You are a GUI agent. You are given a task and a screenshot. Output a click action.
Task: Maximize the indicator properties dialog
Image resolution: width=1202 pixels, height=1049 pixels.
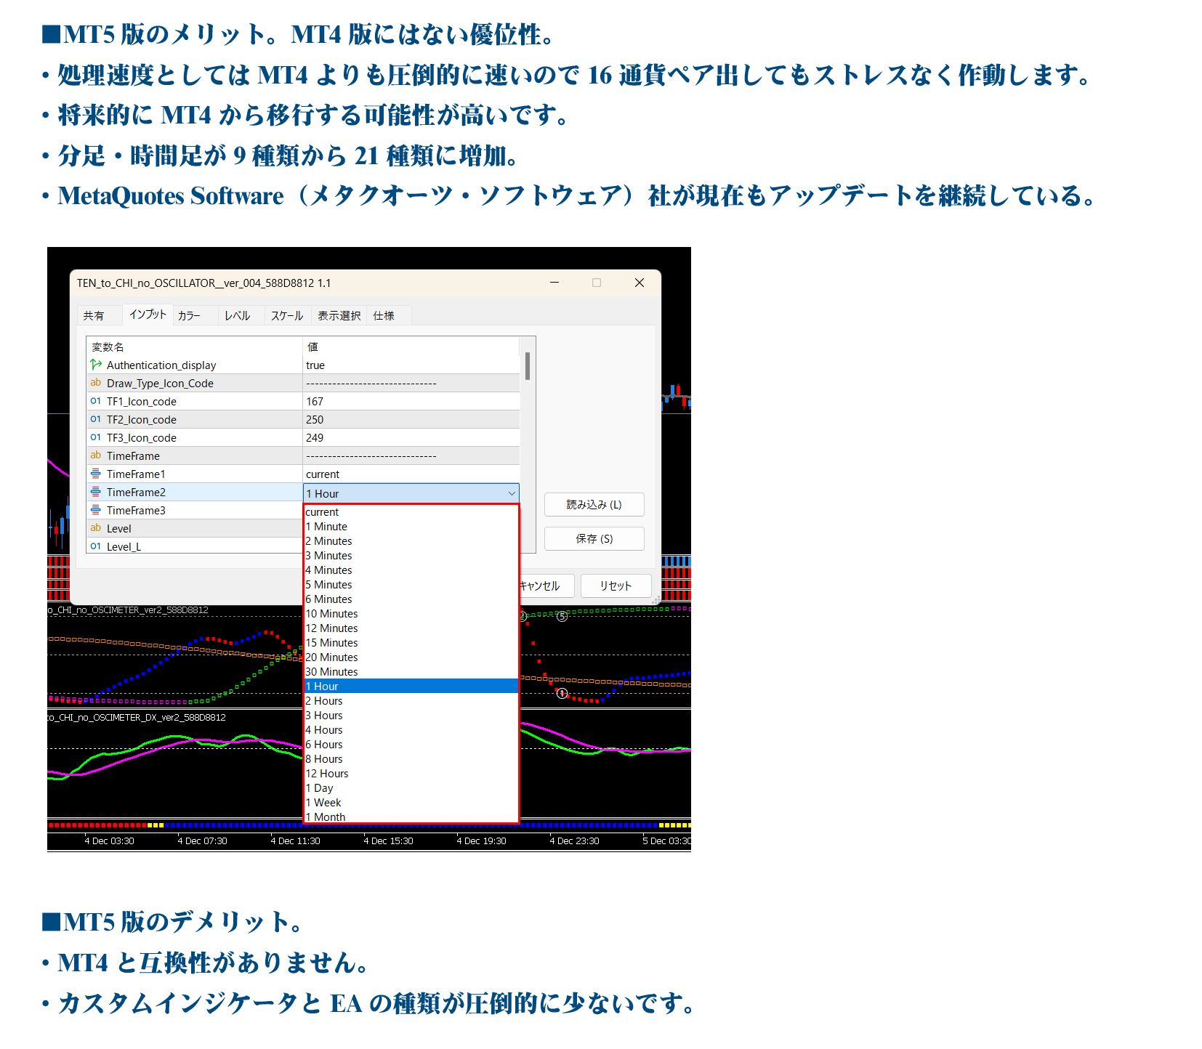point(597,283)
